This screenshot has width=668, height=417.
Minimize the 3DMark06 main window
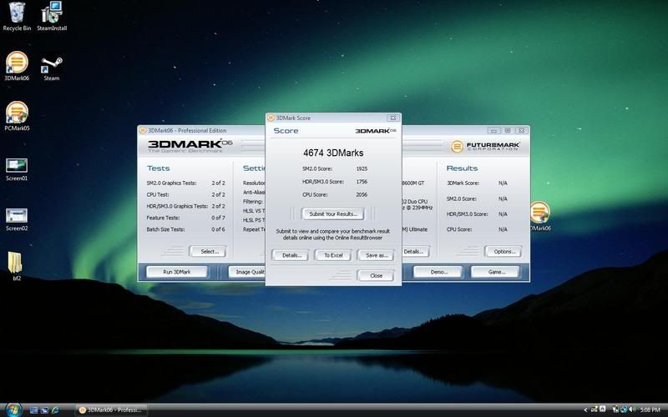tap(493, 131)
